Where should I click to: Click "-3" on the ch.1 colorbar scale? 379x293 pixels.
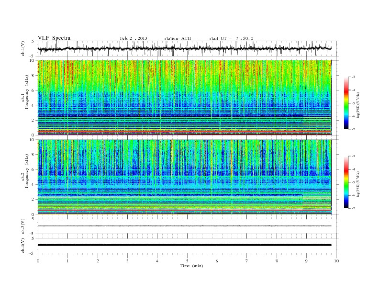353,77
